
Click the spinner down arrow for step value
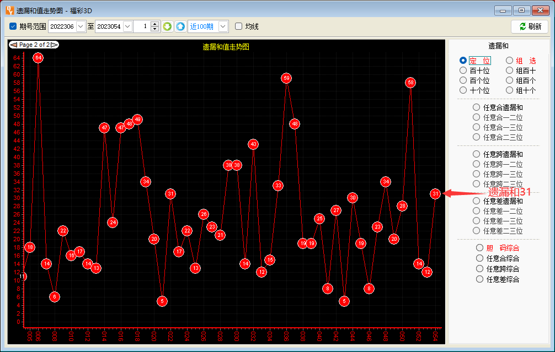(x=154, y=29)
